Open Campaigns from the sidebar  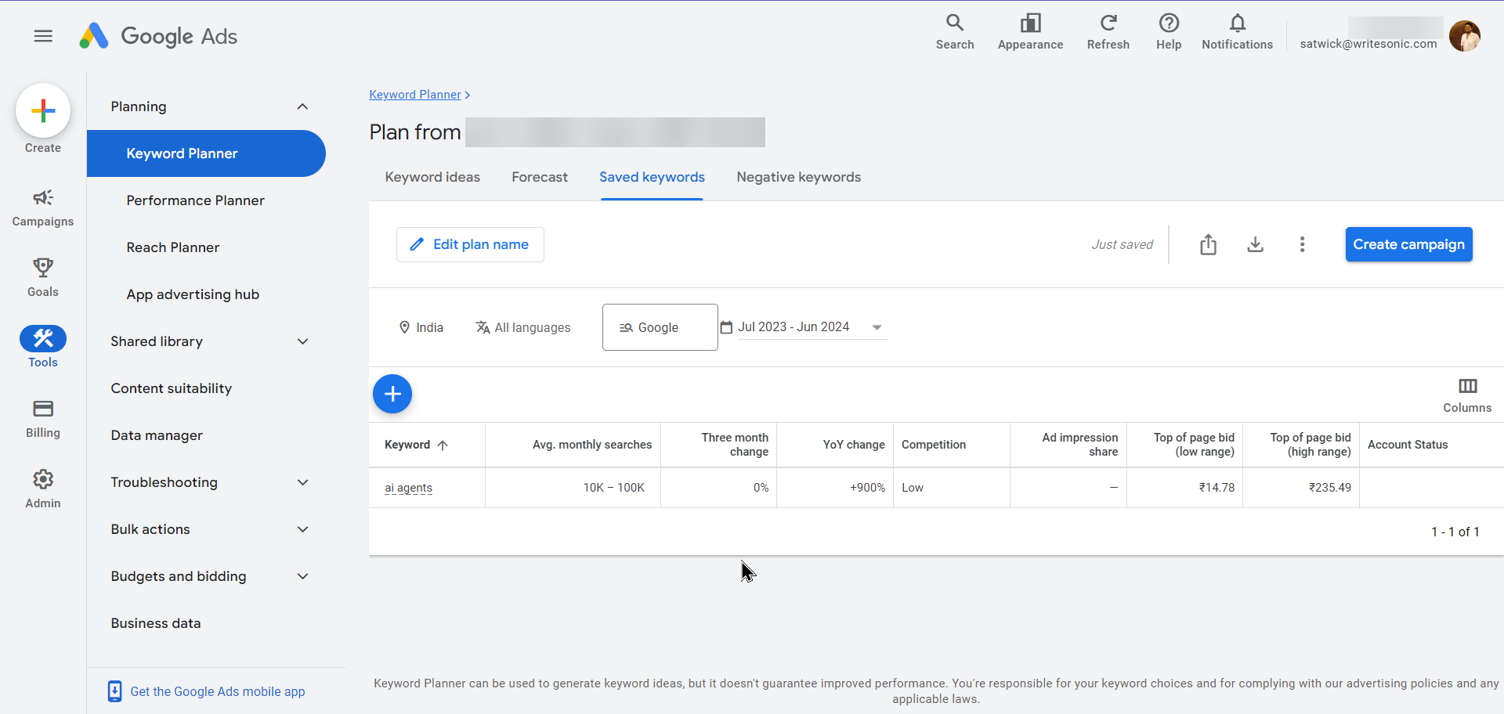[x=43, y=207]
